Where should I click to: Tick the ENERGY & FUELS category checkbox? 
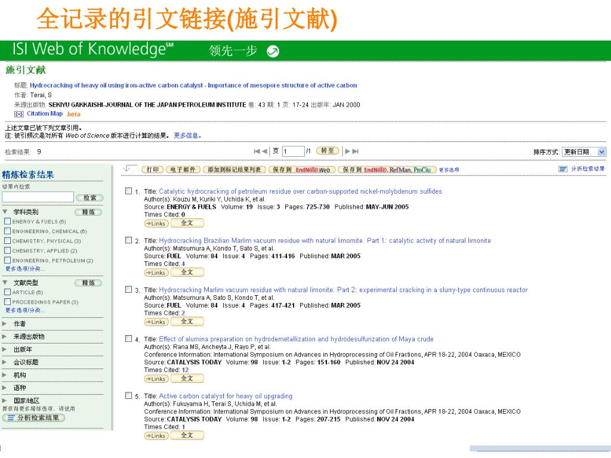(x=7, y=221)
